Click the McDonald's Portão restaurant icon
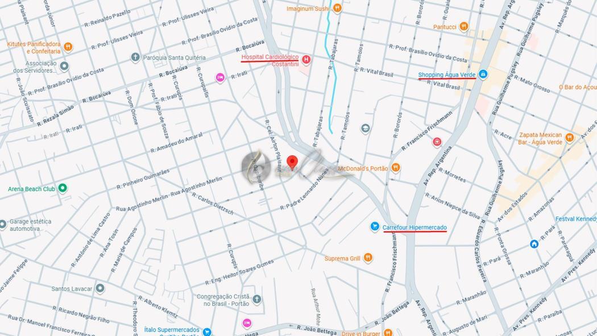The width and height of the screenshot is (597, 336). pos(396,167)
